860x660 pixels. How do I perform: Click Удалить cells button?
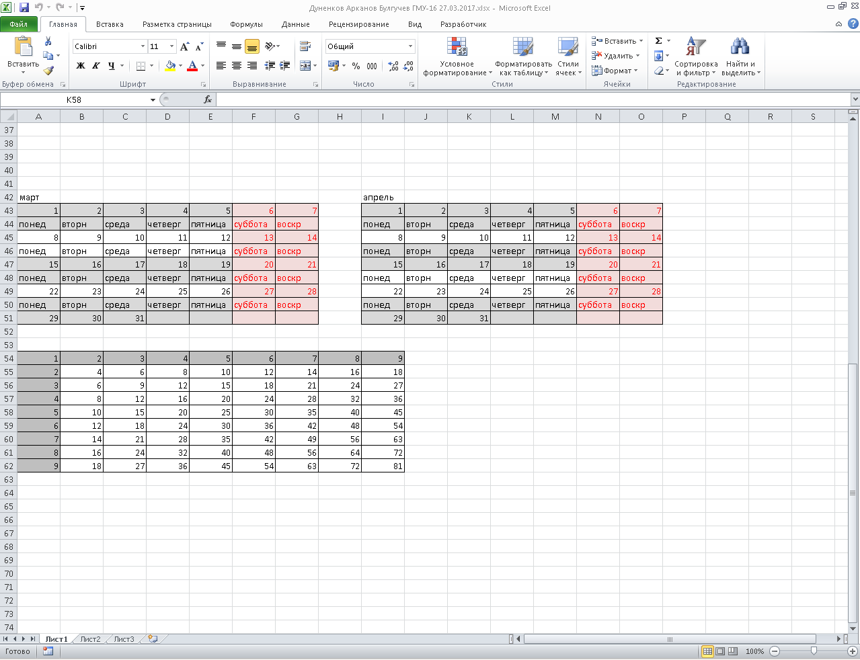(x=616, y=56)
